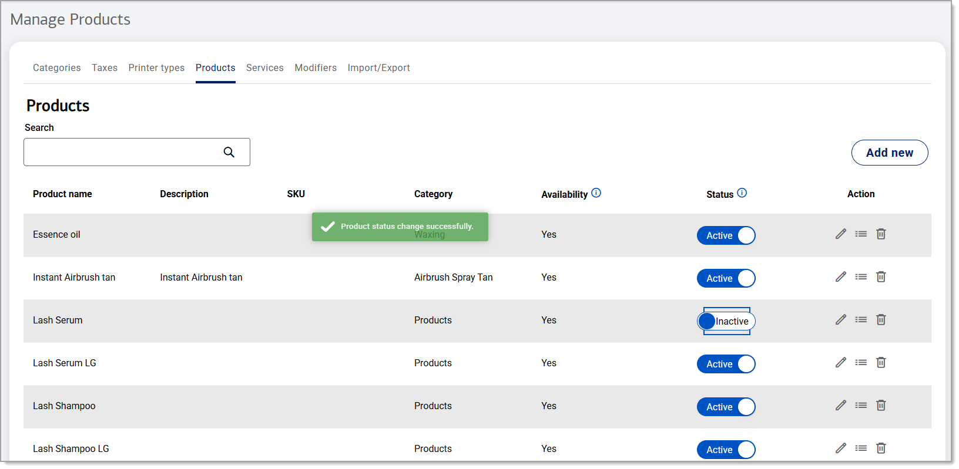This screenshot has width=959, height=469.
Task: Open the Import/Export tab
Action: click(379, 68)
